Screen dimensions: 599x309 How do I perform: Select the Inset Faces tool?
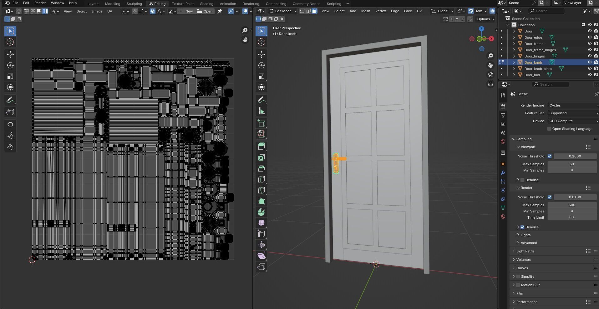[261, 157]
